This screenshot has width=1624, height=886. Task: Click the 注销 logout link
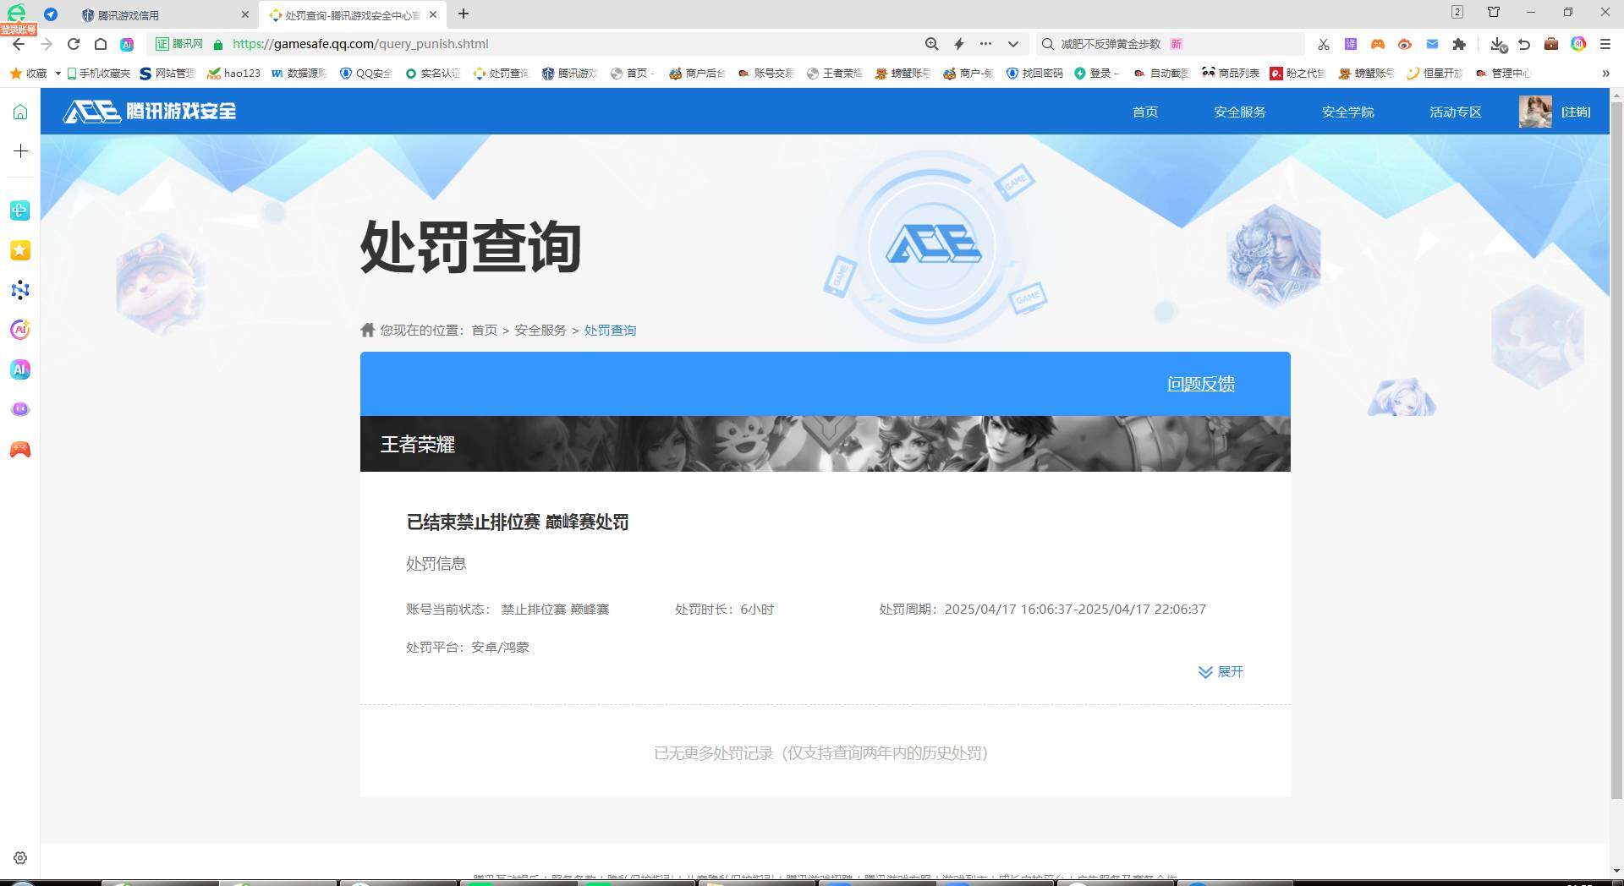point(1576,112)
